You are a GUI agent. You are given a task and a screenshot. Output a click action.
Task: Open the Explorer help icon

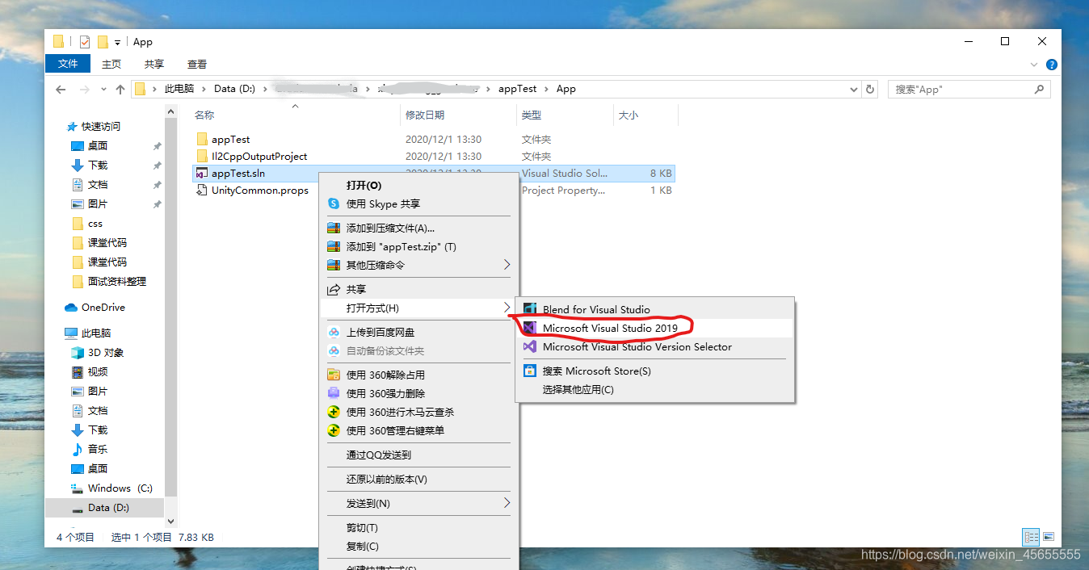(x=1051, y=64)
